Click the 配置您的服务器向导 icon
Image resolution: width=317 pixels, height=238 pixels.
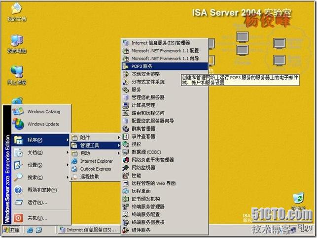point(126,121)
